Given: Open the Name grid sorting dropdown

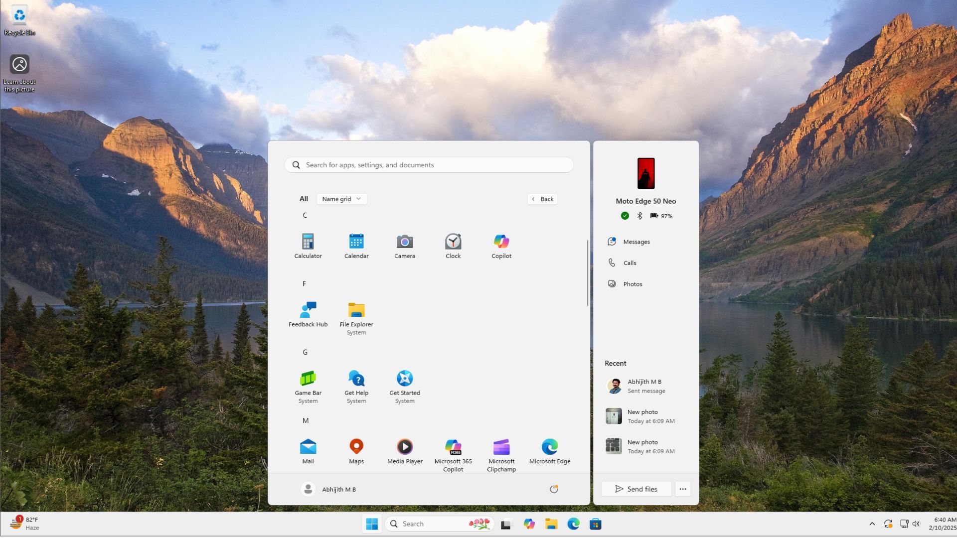Looking at the screenshot, I should point(341,199).
